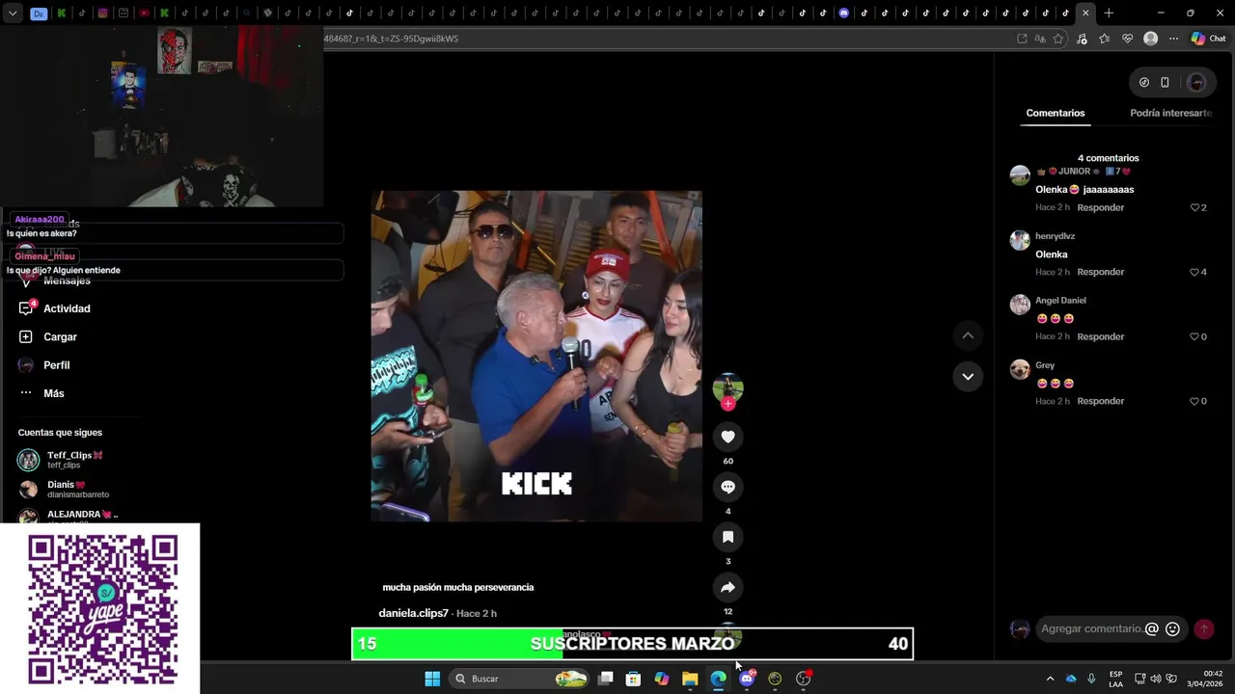Reply to JUNIOR's comment
This screenshot has width=1235, height=694.
(x=1101, y=207)
